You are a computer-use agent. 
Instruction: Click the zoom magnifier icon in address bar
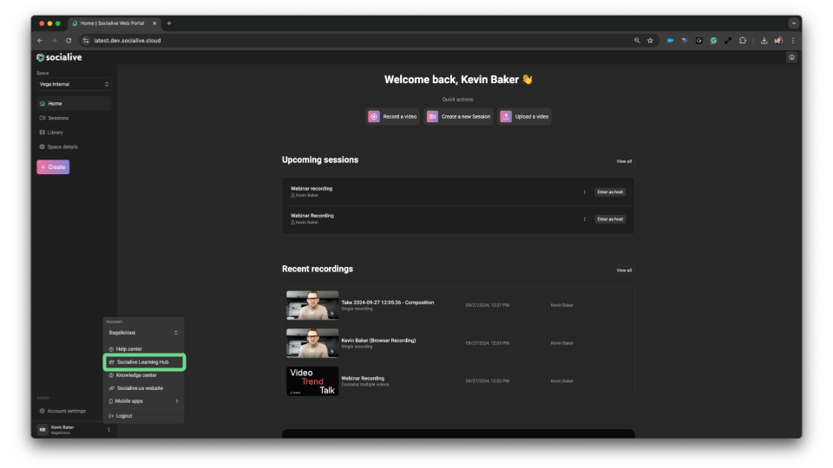636,41
